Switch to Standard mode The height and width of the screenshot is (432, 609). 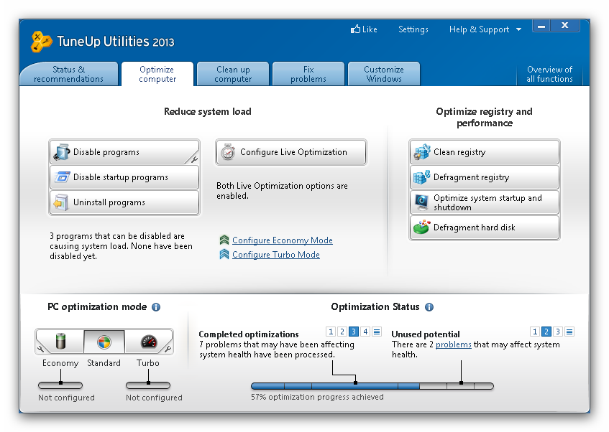(x=104, y=342)
